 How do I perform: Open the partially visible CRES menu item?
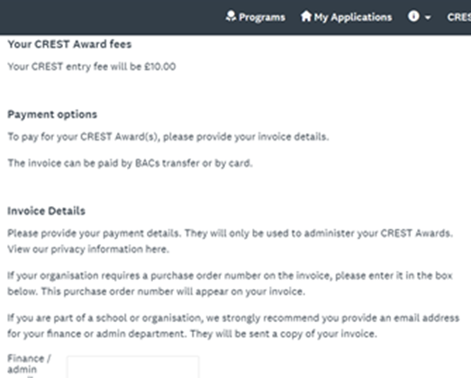(459, 17)
